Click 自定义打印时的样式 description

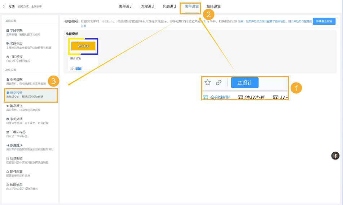tap(18, 61)
